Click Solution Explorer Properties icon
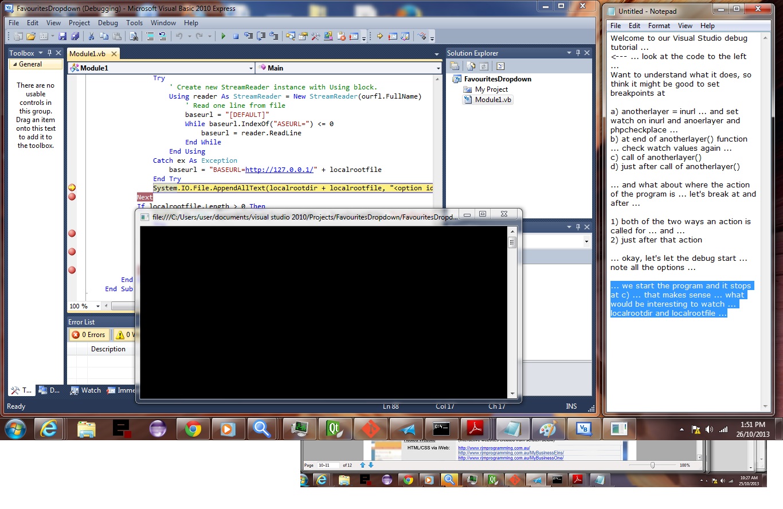 455,66
